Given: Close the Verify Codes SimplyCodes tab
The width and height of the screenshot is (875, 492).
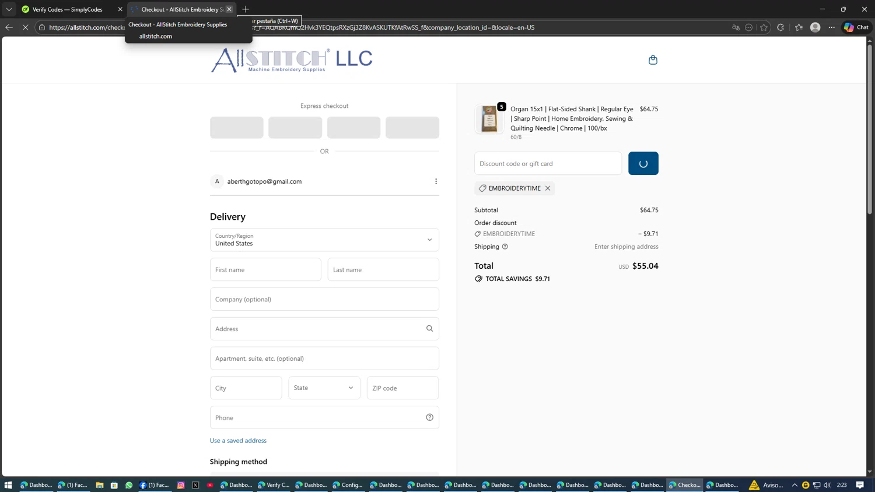Looking at the screenshot, I should click(x=120, y=9).
